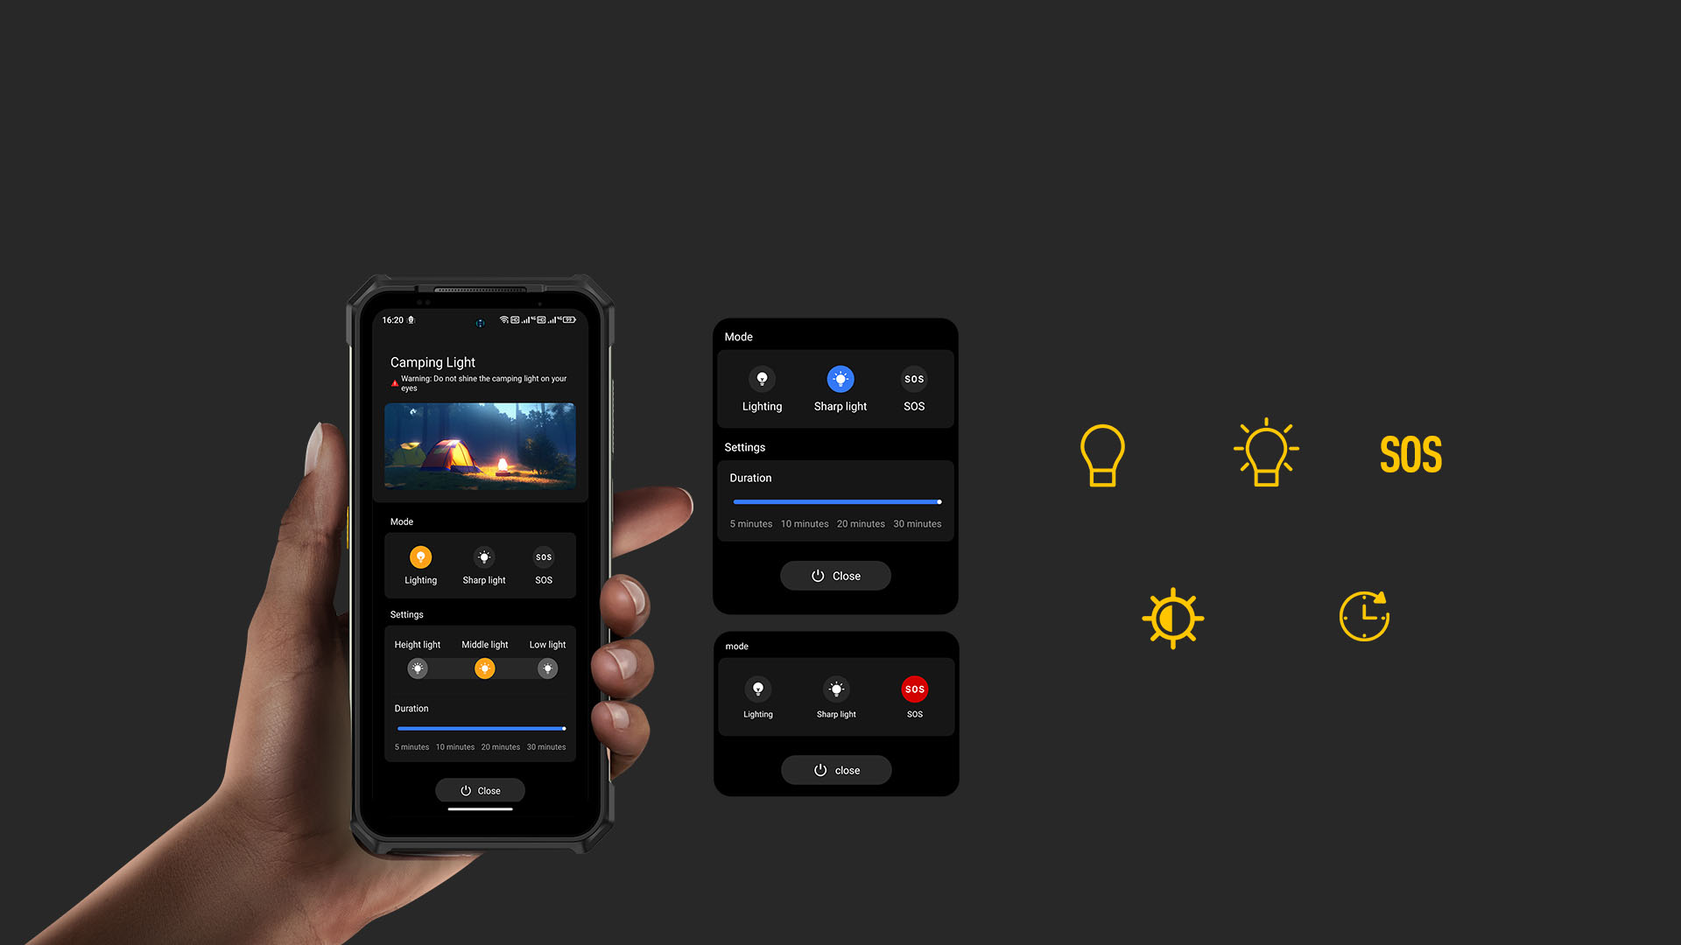
Task: Click the glowing Sharp light bulb icon
Action: tap(840, 379)
